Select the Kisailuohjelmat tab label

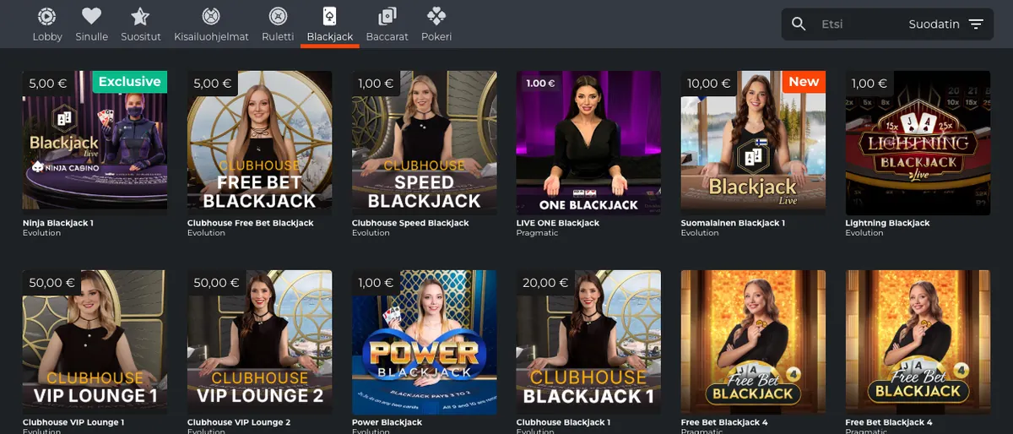211,37
